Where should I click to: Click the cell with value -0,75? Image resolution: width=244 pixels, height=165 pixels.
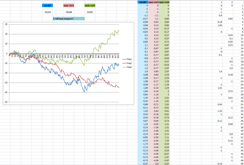tap(143, 131)
